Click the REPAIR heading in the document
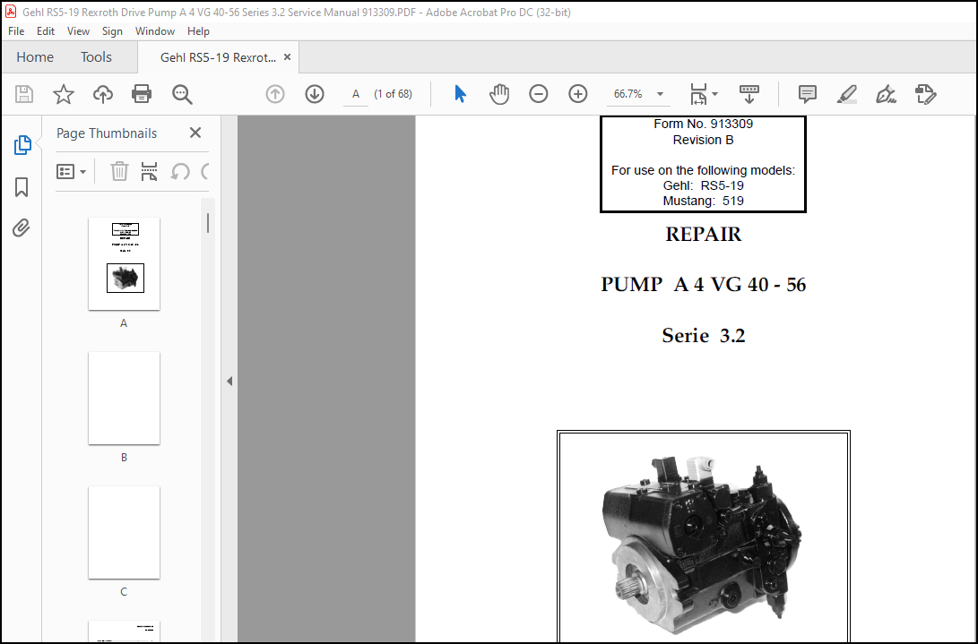Image resolution: width=978 pixels, height=644 pixels. tap(704, 235)
